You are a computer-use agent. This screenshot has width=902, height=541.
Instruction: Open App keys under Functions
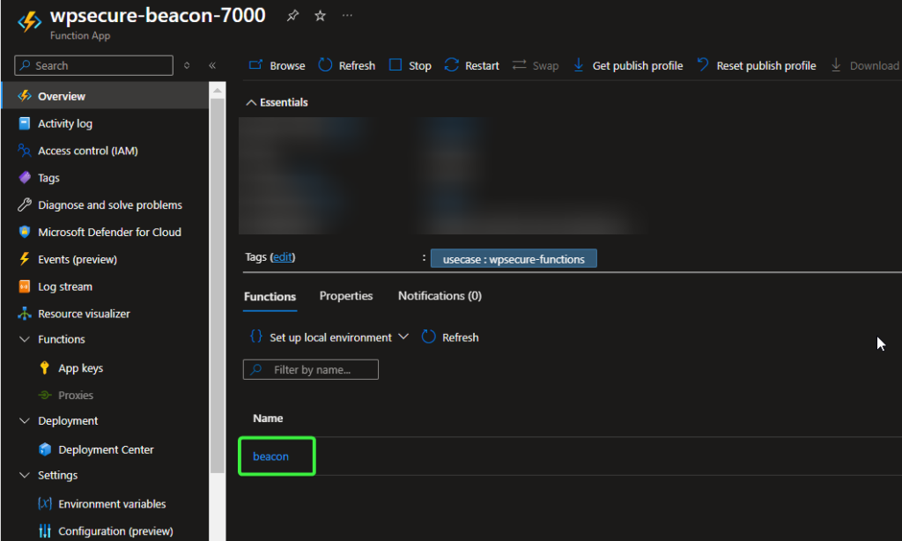80,368
